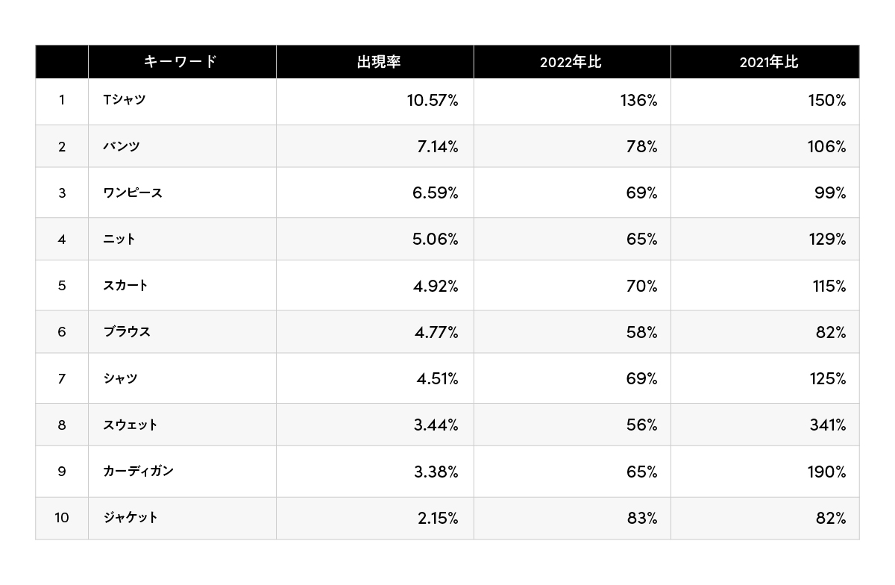Select the ジャケット keyword cell
Screen dimensions: 895x585
131,517
